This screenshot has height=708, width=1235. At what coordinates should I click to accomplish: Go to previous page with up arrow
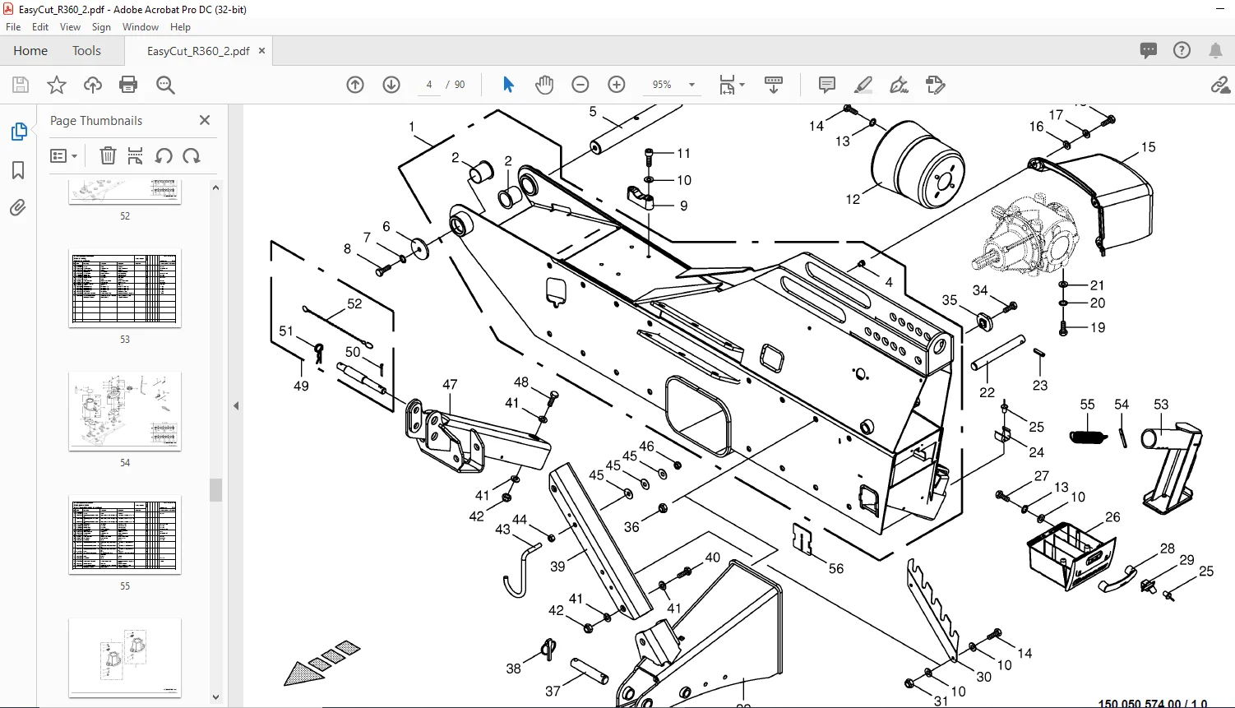coord(355,85)
